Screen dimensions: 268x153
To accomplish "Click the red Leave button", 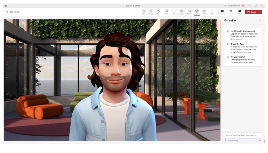I will point(251,12).
